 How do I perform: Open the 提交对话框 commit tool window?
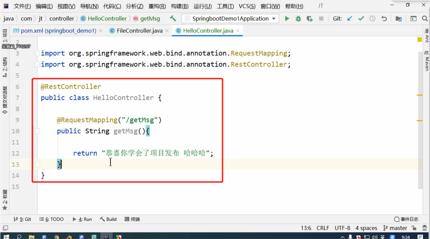pyautogui.click(x=5, y=100)
